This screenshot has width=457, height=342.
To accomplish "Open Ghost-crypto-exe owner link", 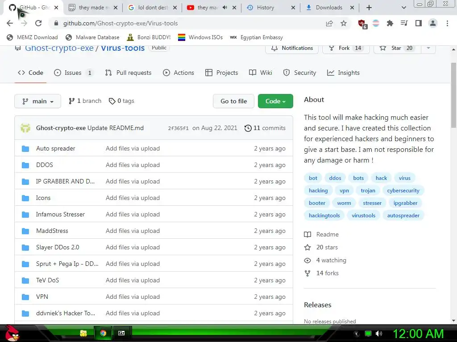I will click(59, 48).
